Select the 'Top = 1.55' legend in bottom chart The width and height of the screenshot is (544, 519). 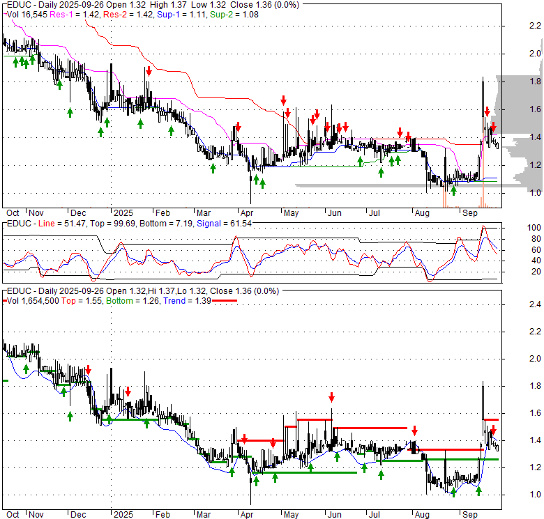[82, 301]
